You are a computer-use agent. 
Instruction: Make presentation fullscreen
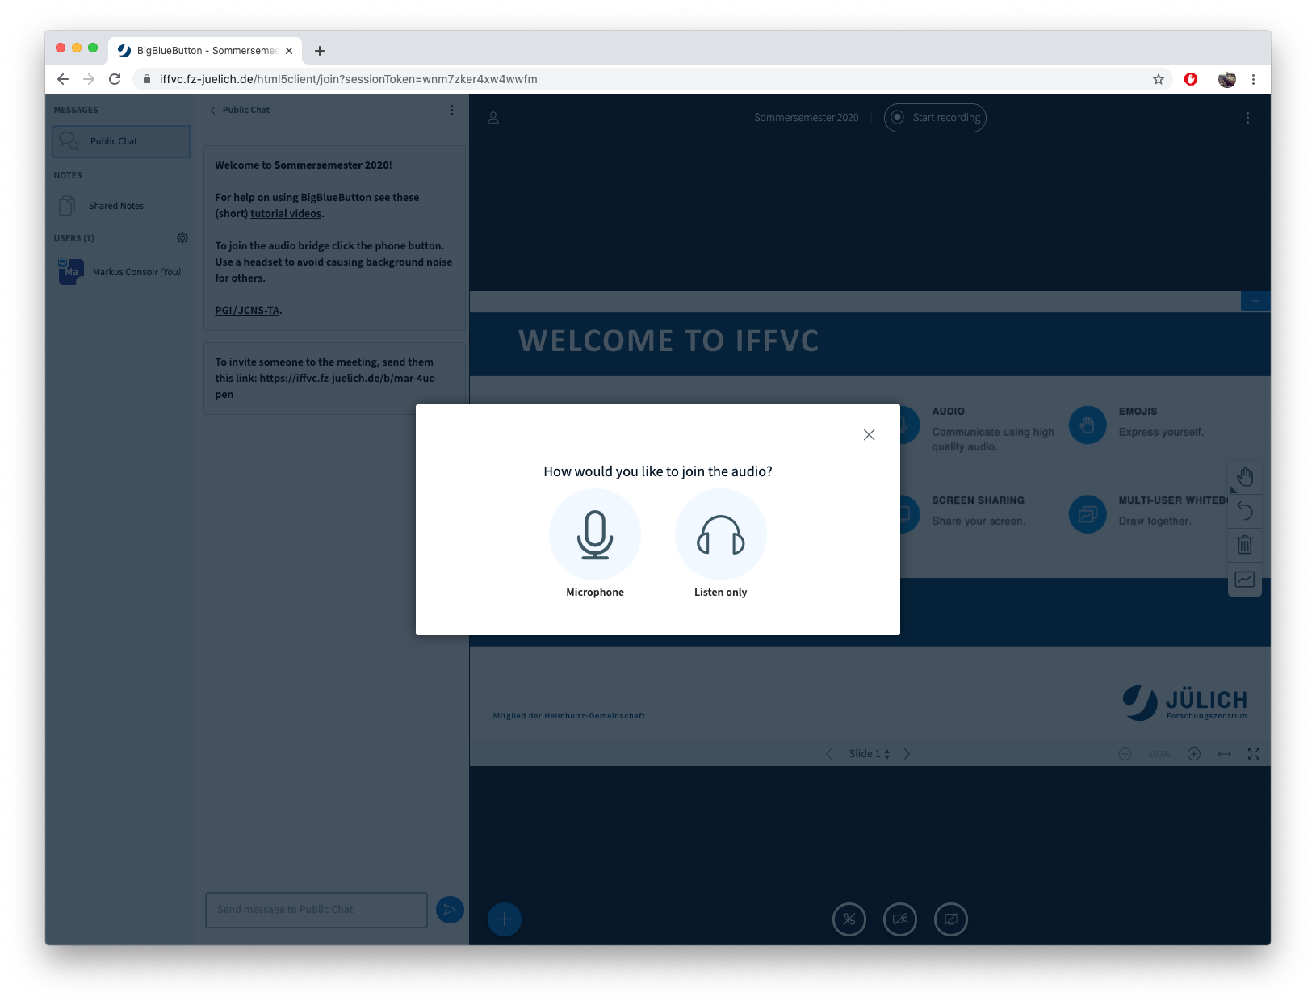[1254, 754]
